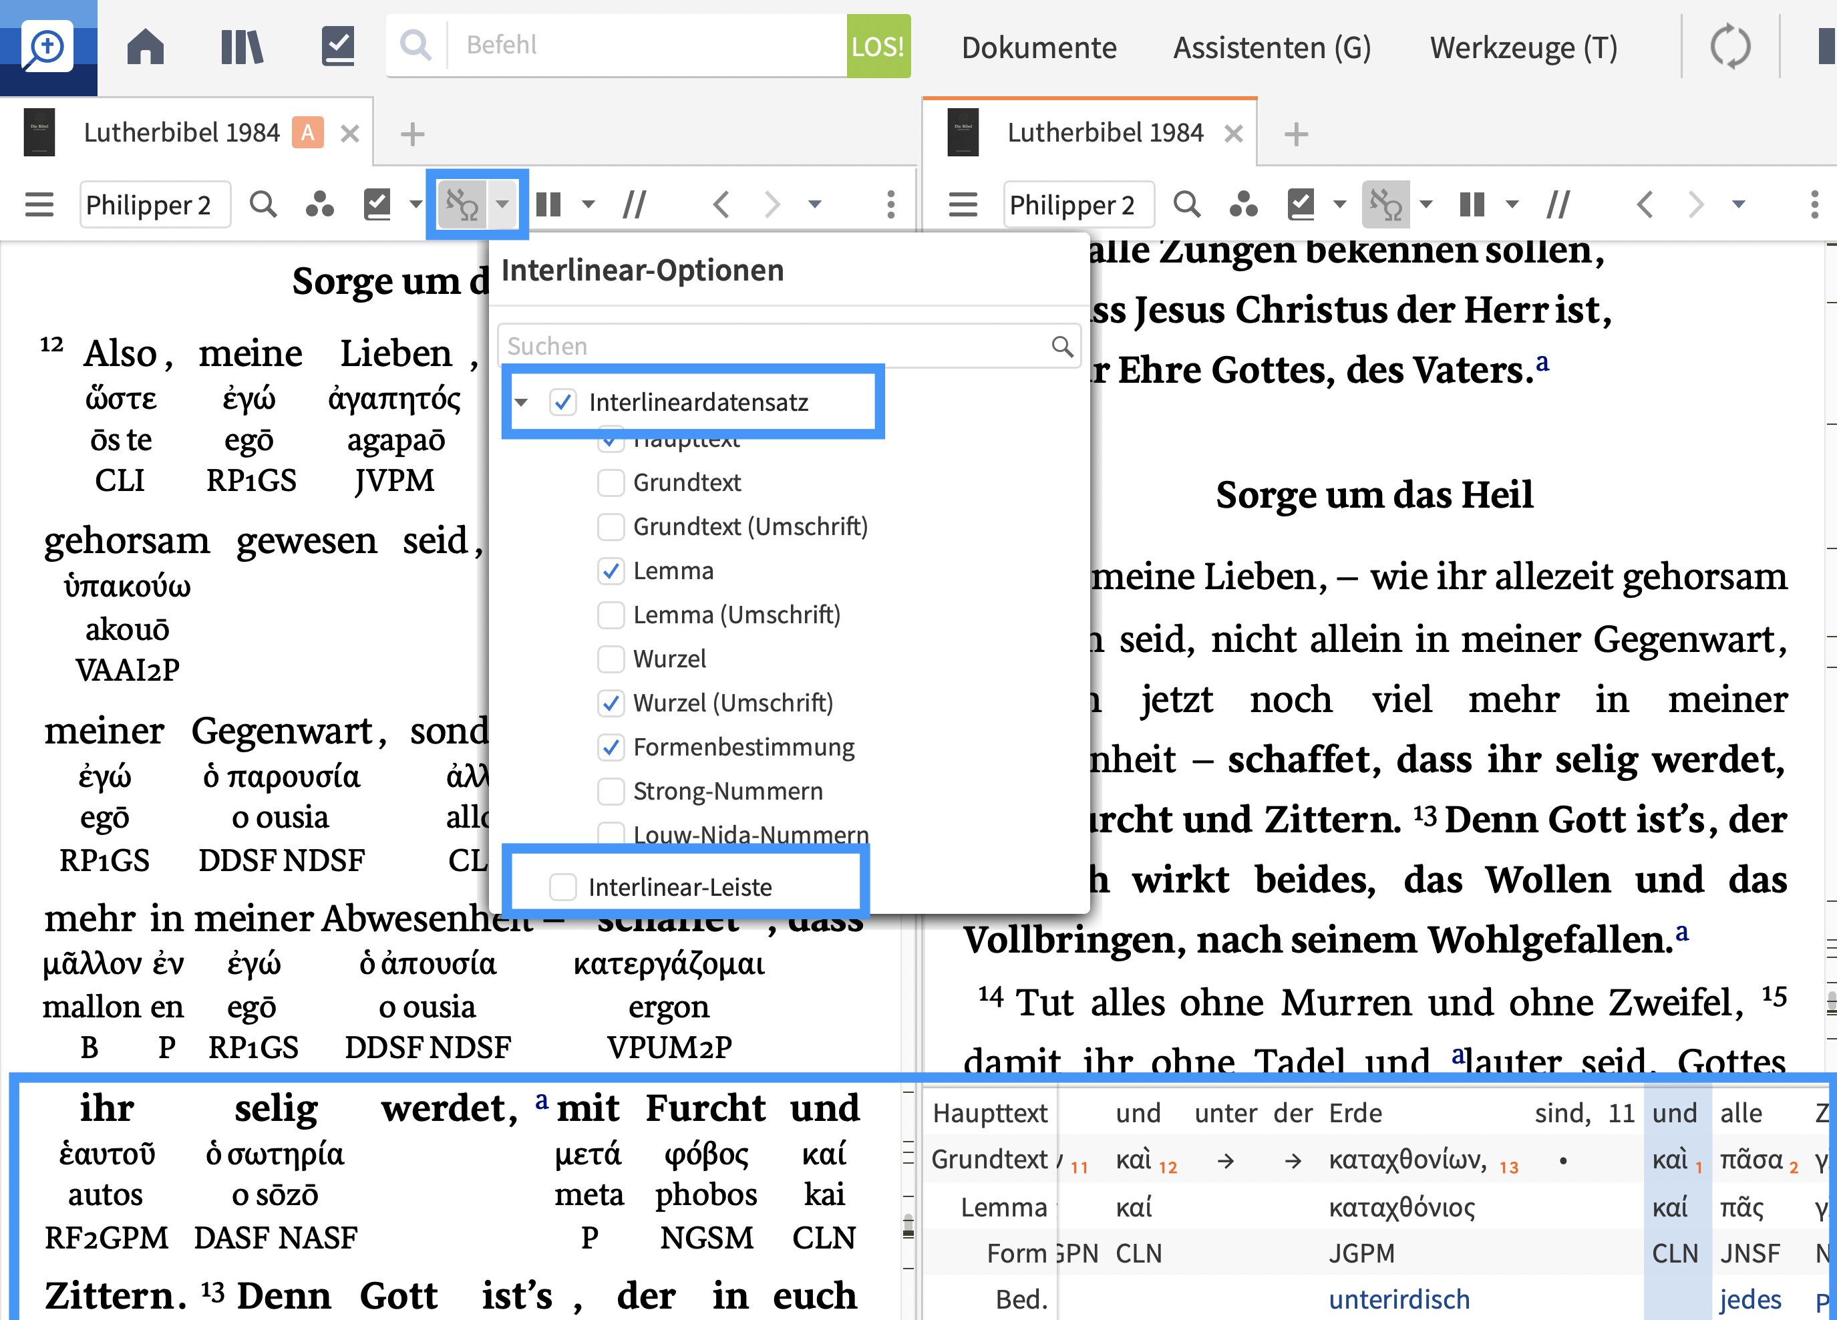
Task: Enable the Wurzel checkbox
Action: pyautogui.click(x=611, y=659)
